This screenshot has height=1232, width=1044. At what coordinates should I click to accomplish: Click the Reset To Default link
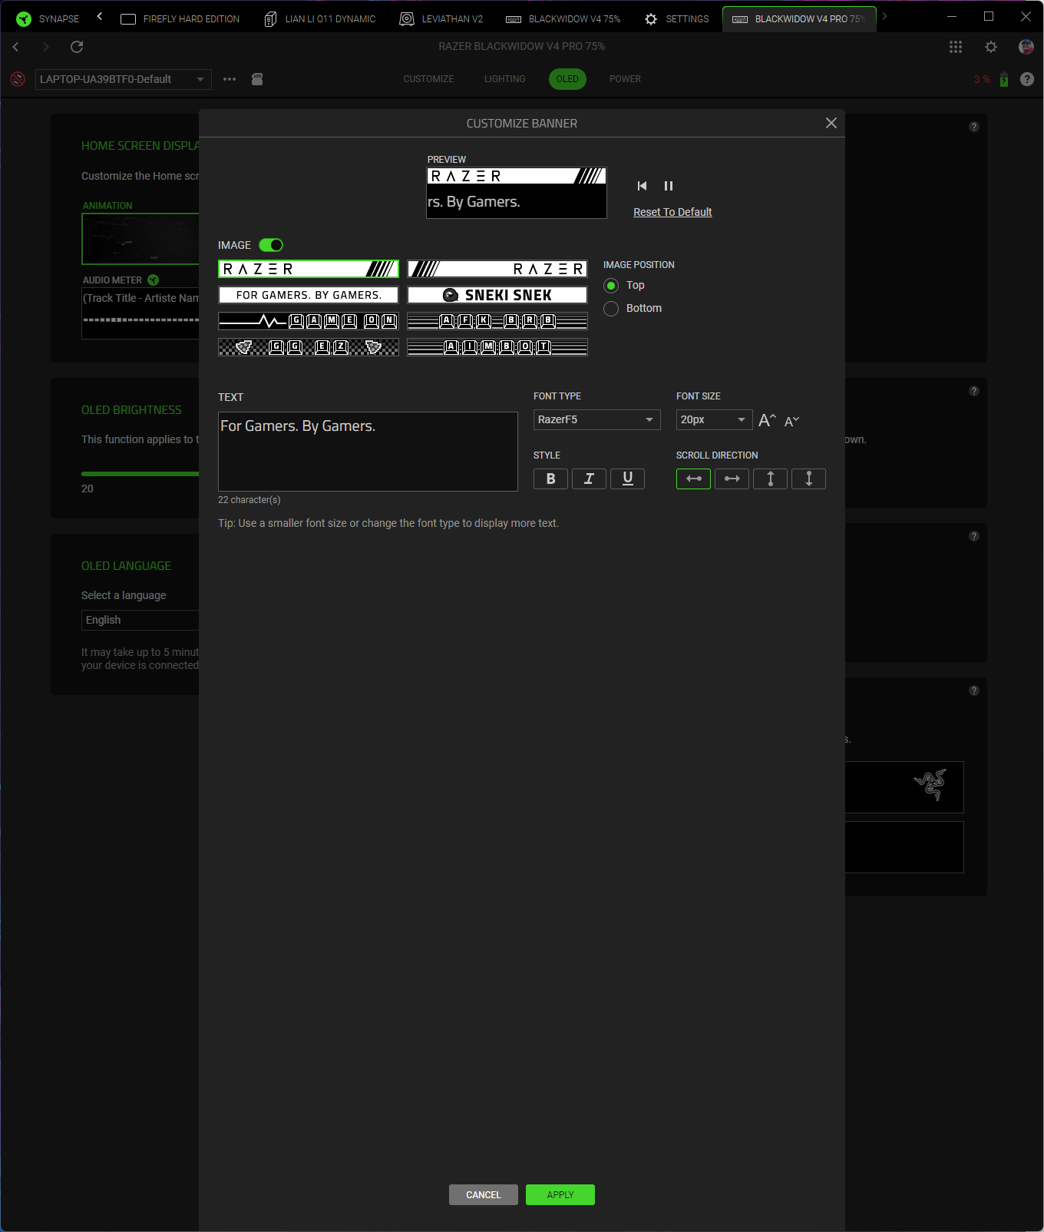pos(672,212)
